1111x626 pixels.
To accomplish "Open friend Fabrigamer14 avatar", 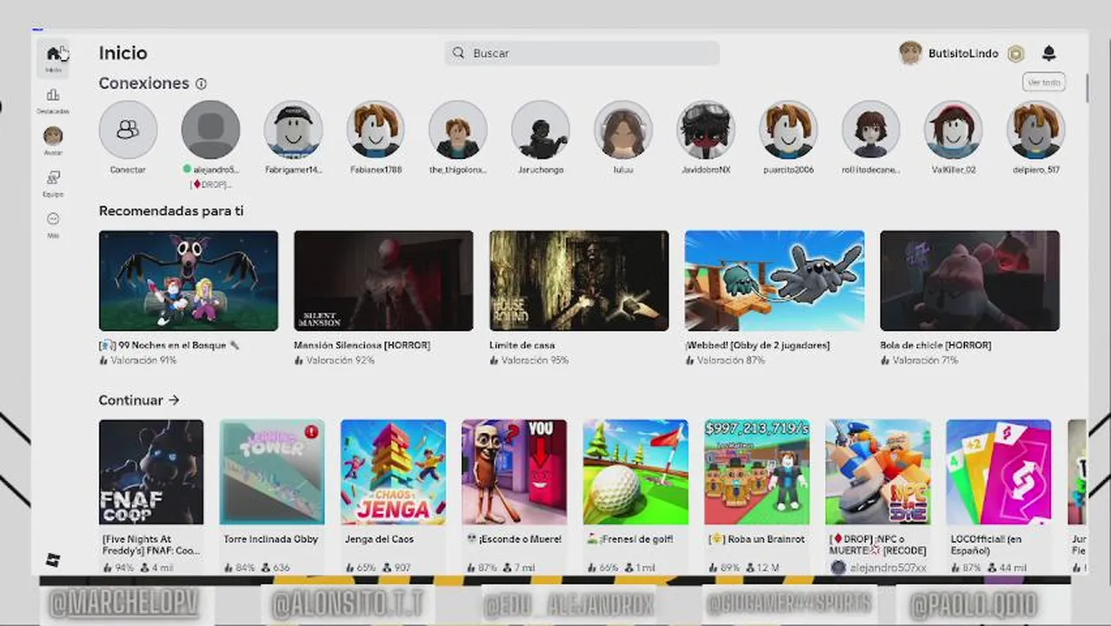I will point(293,130).
